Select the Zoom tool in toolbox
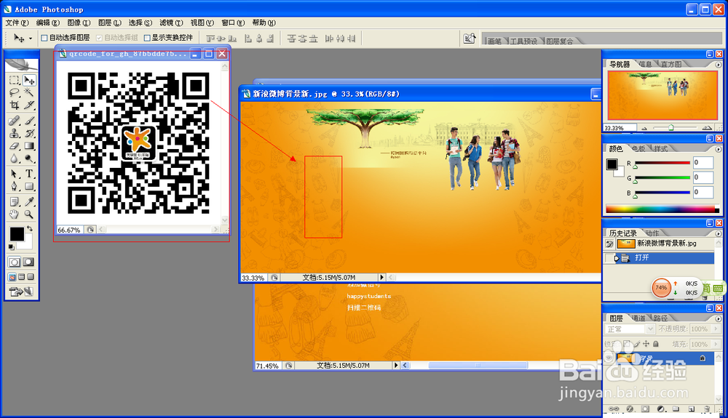Image resolution: width=728 pixels, height=418 pixels. tap(29, 214)
